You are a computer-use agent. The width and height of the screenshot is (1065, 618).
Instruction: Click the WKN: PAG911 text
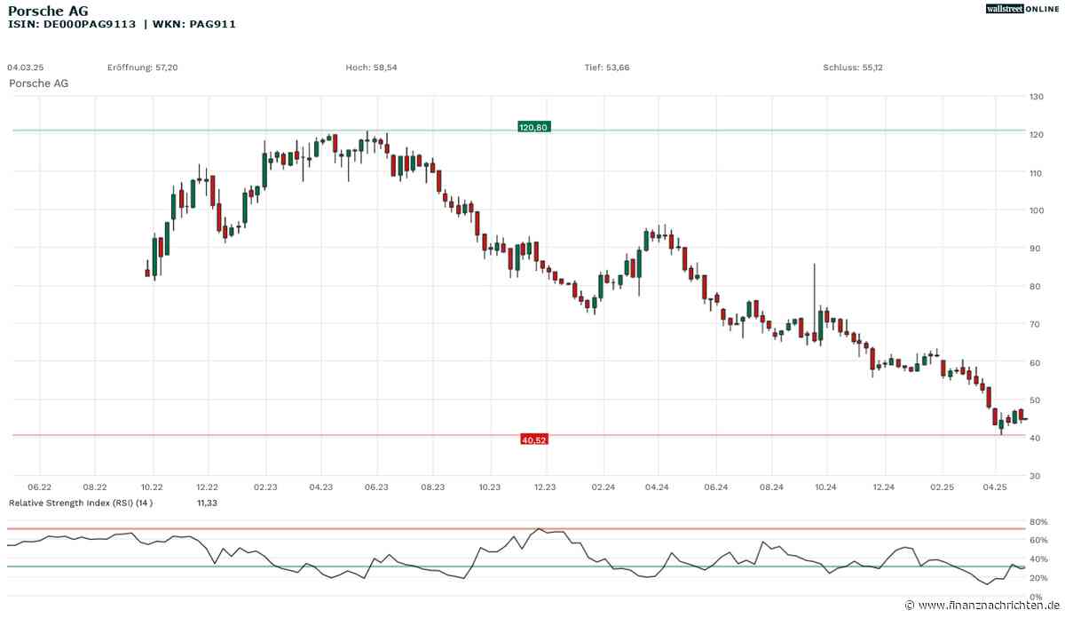[194, 24]
